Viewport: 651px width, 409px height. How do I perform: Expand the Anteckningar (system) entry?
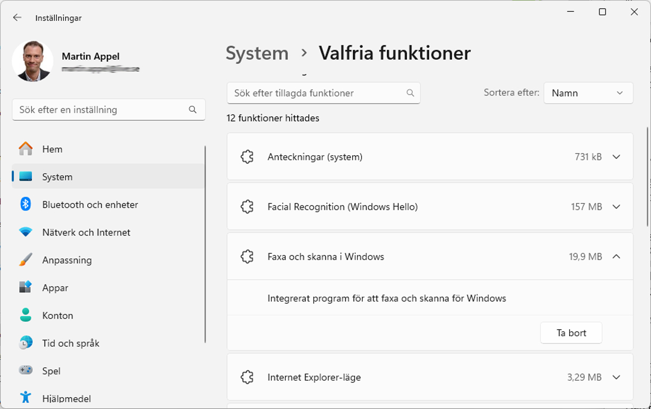point(616,157)
